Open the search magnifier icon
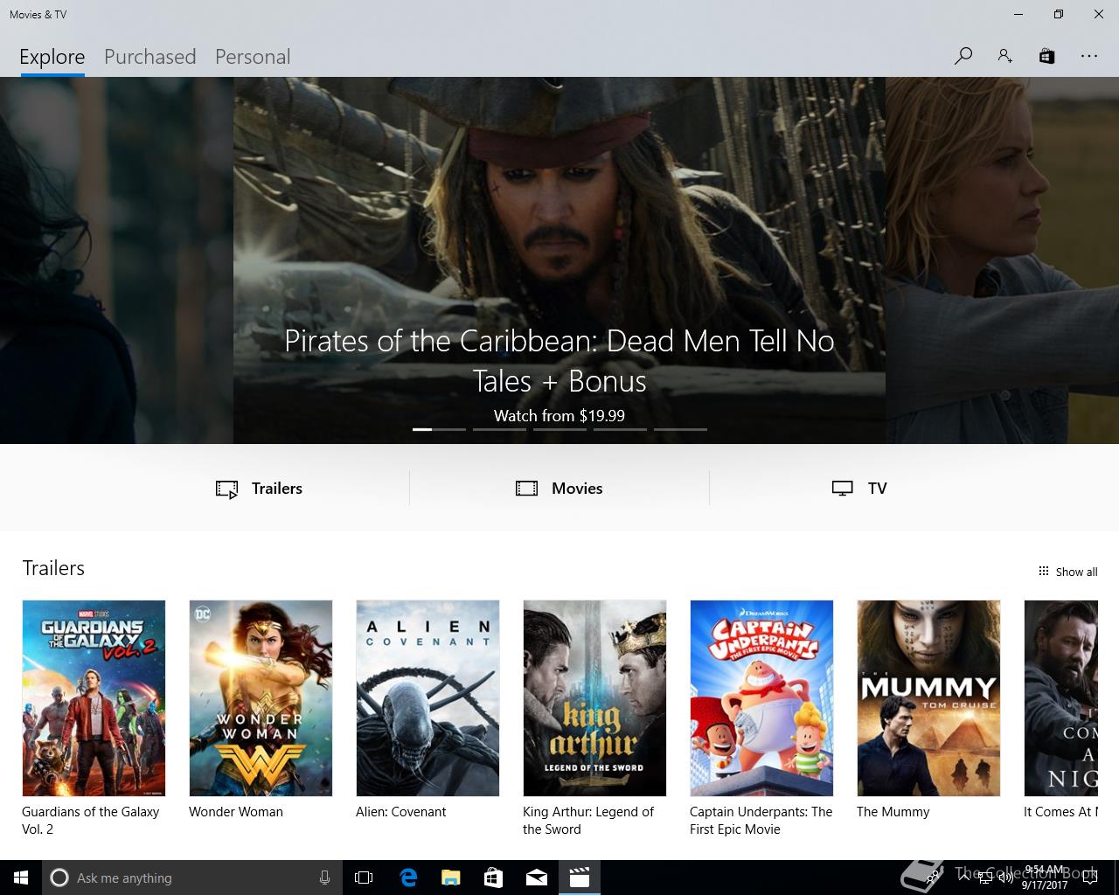Viewport: 1119px width, 895px height. tap(963, 56)
